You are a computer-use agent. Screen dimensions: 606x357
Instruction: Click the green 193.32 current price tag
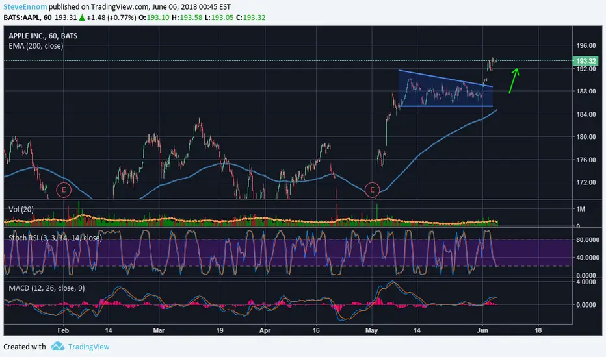pyautogui.click(x=585, y=61)
